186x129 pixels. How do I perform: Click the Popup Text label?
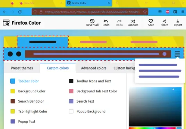click(x=27, y=121)
